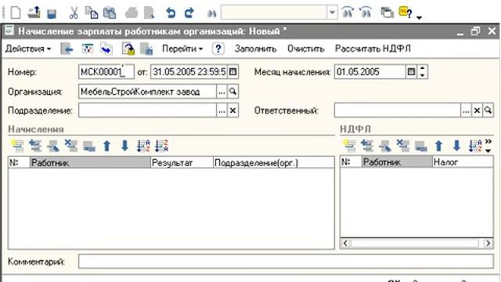Click the Cut scissors icon
The width and height of the screenshot is (501, 282).
pyautogui.click(x=74, y=13)
